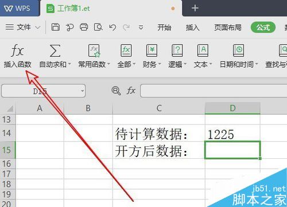The width and height of the screenshot is (287, 207).
Task: Click the fx icon next to formula bar
Action: coord(131,90)
